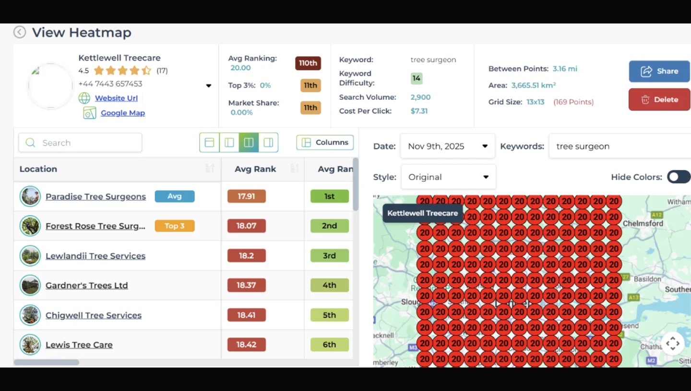This screenshot has height=391, width=691.
Task: Click the table's horizontal scrollbar
Action: click(47, 362)
